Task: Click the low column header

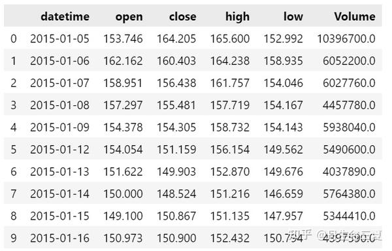Action: [x=293, y=17]
